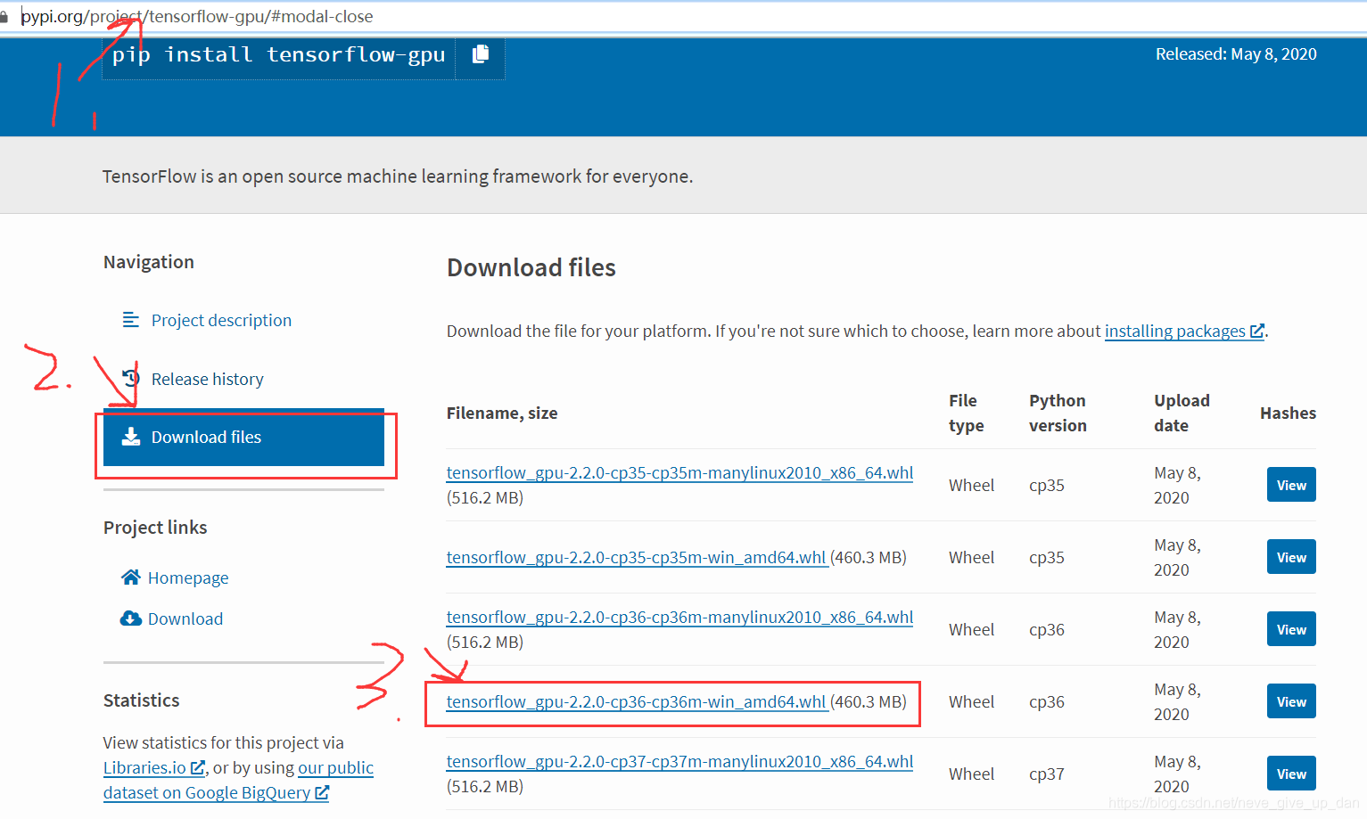Click the Hashes column header

pos(1288,413)
